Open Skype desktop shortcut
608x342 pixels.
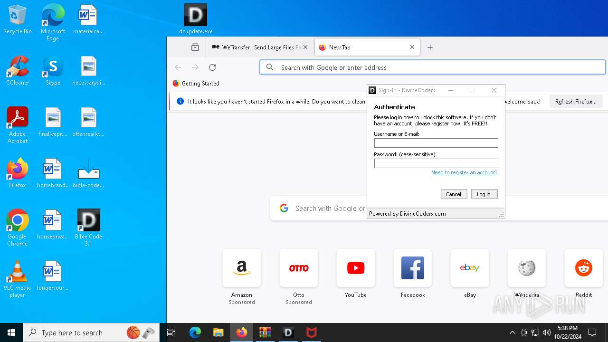pyautogui.click(x=53, y=71)
